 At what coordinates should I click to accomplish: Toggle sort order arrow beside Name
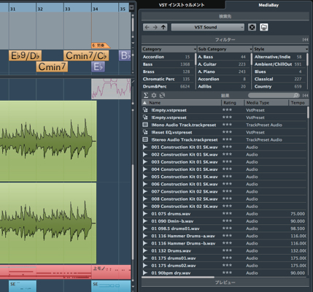144,103
